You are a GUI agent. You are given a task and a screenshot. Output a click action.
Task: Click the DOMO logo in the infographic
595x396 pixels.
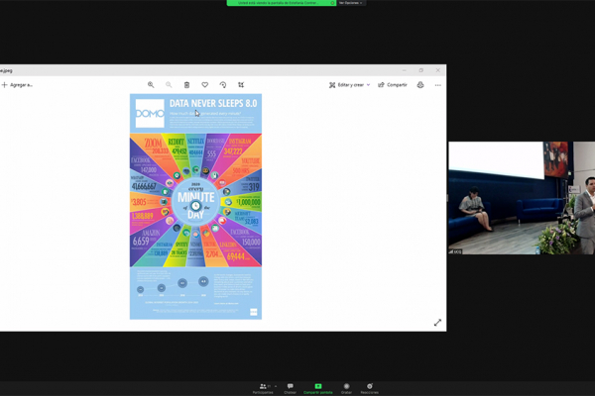[150, 113]
